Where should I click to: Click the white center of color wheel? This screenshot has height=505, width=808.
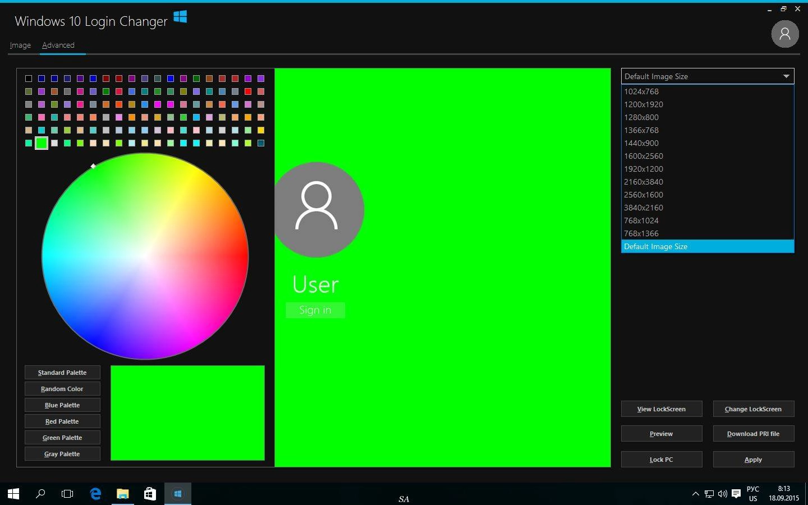[145, 256]
